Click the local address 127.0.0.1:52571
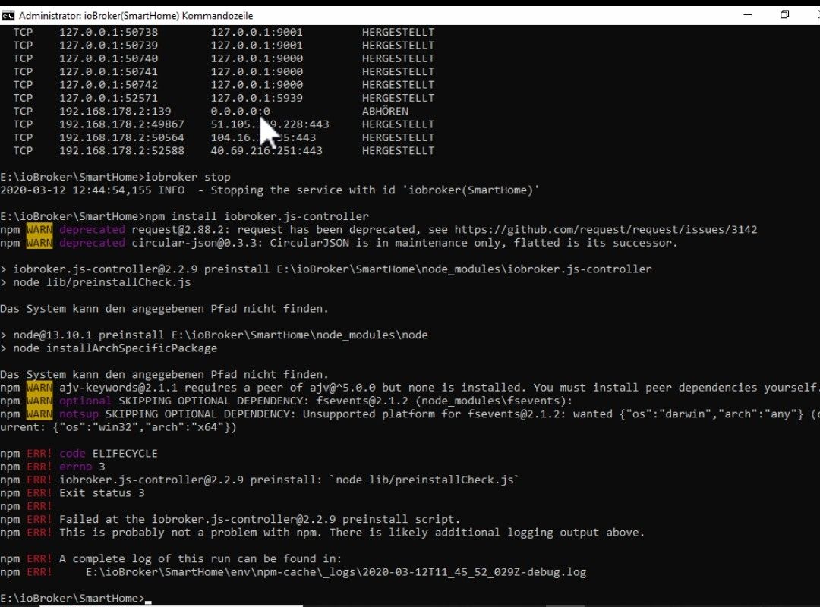 [x=109, y=98]
